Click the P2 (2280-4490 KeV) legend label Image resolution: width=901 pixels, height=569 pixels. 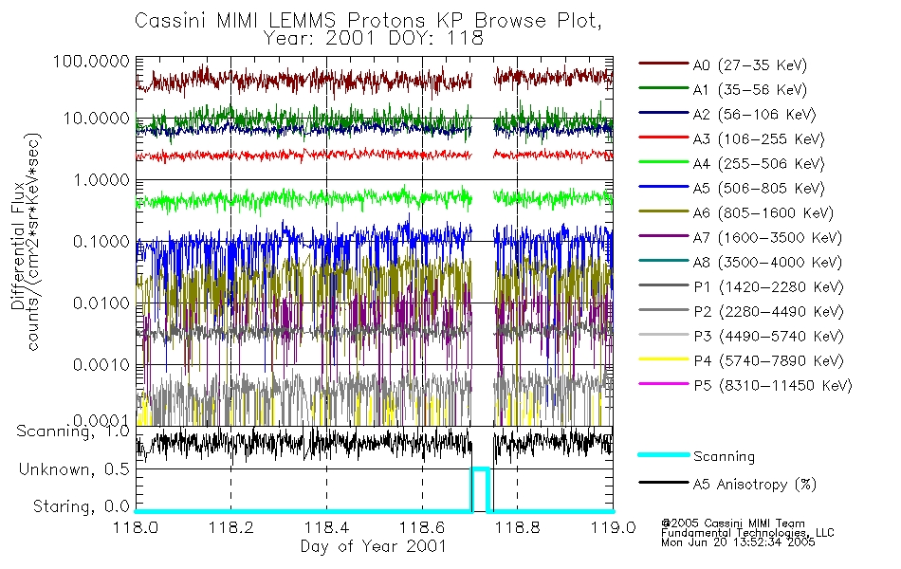[x=768, y=312]
